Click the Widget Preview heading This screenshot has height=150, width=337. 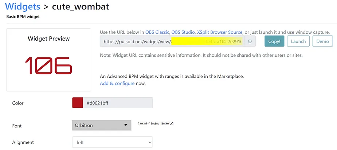coord(49,38)
